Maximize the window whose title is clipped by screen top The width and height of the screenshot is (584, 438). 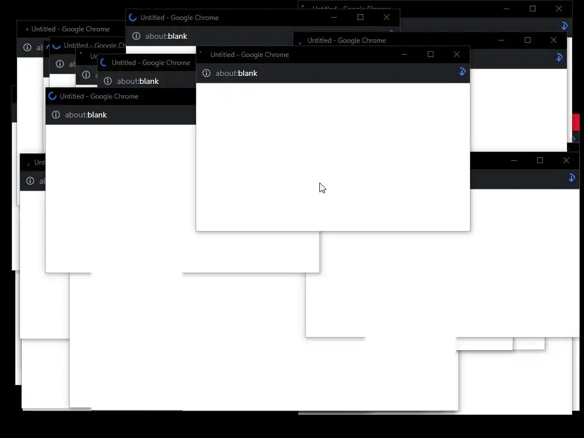533,9
